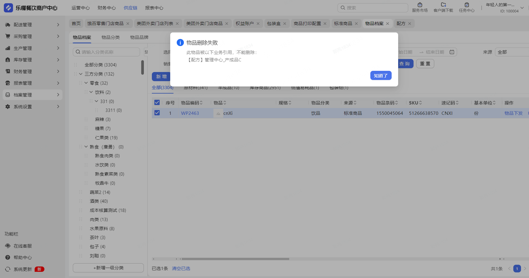Click the 乐檬餐饮商户中心 logo icon
Viewport: 529px width, 278px height.
point(8,8)
